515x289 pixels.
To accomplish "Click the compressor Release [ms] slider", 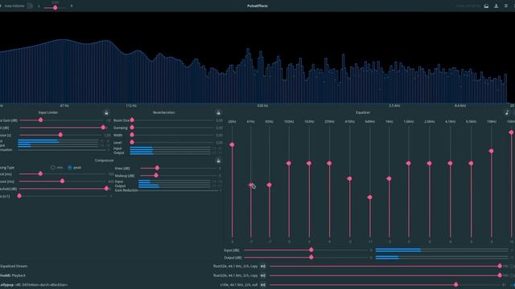I will pyautogui.click(x=63, y=181).
